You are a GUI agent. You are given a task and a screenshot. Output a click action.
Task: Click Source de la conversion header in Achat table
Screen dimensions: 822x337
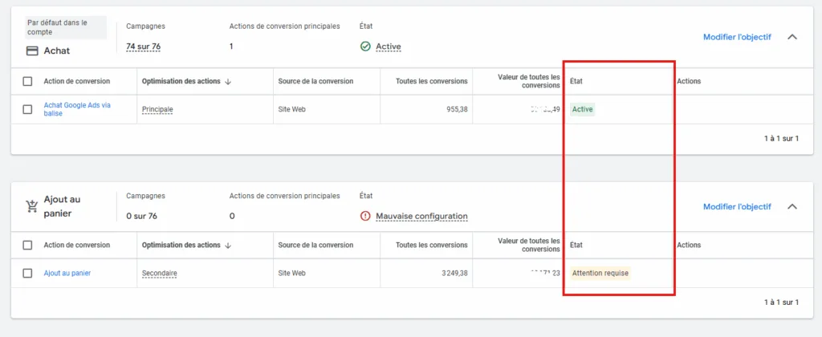pos(315,81)
